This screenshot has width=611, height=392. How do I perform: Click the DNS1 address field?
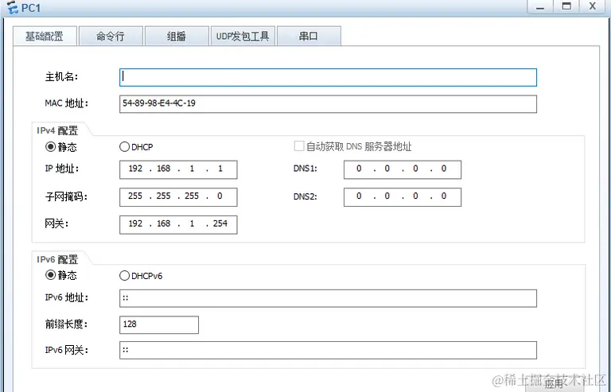[x=402, y=169]
